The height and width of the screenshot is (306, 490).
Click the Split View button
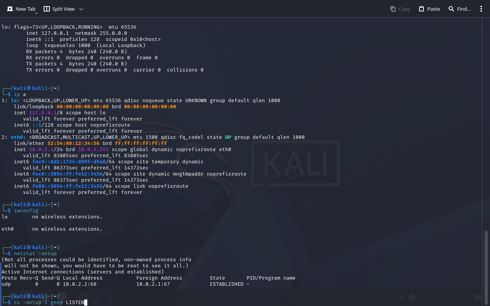tap(59, 9)
